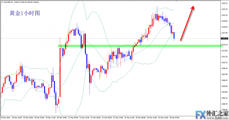Select the 黄金1小时图 text label

(x=25, y=13)
